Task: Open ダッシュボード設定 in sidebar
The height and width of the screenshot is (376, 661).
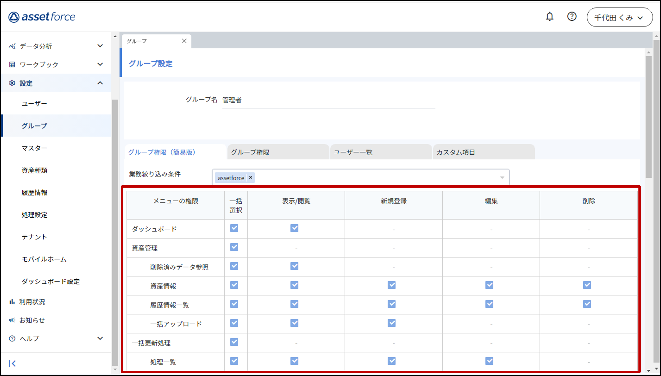Action: 51,281
